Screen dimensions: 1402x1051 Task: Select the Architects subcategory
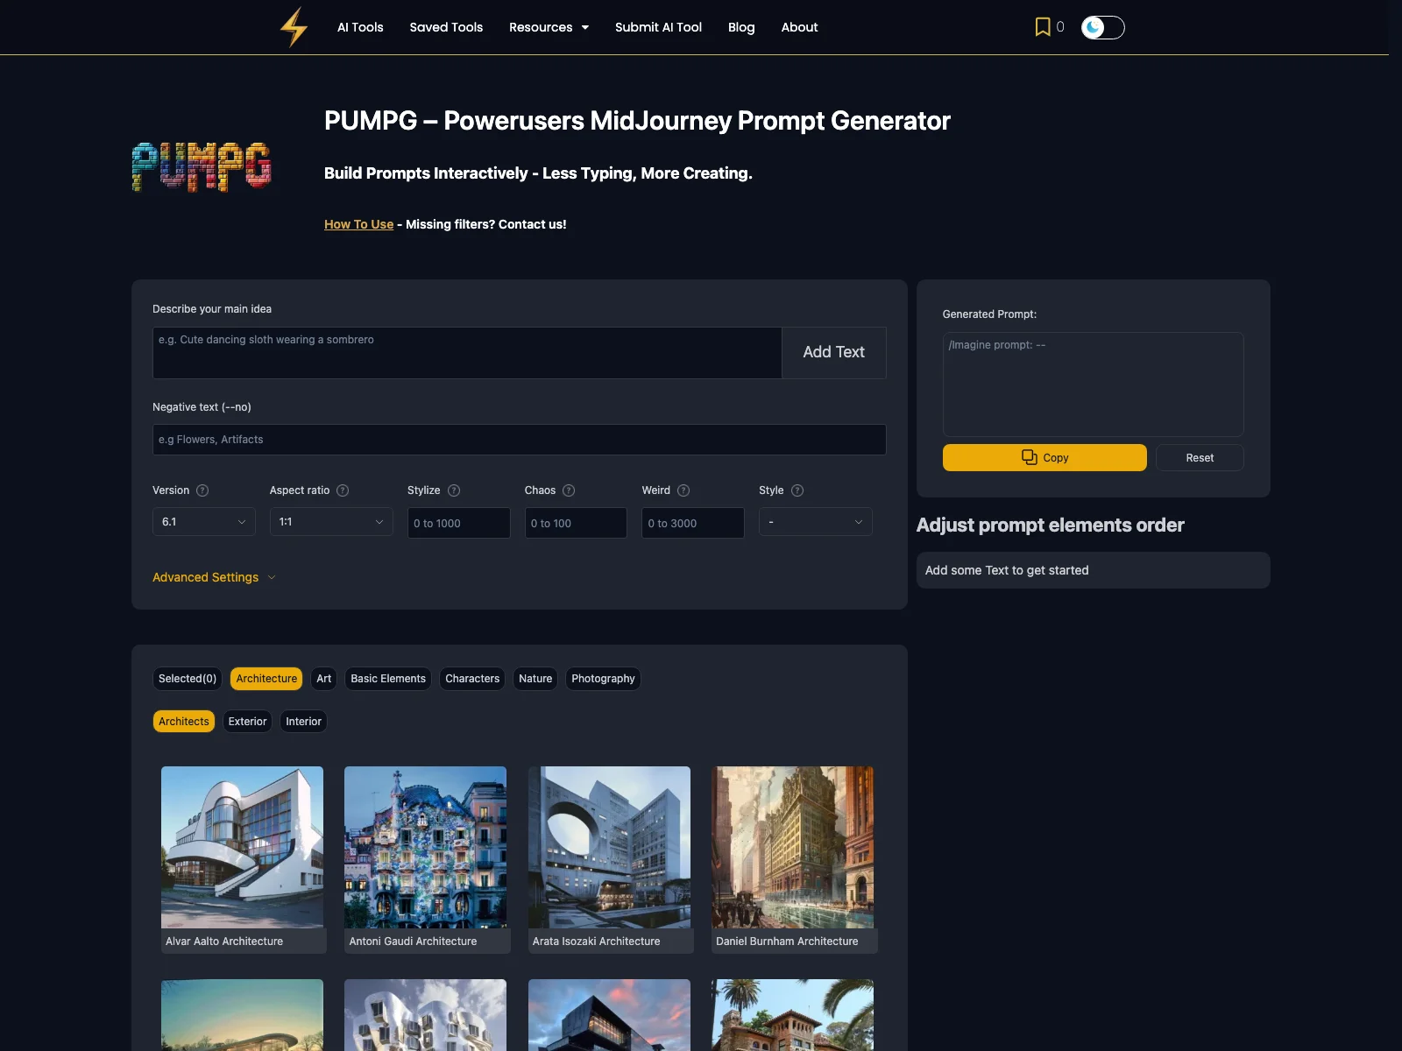pos(184,722)
